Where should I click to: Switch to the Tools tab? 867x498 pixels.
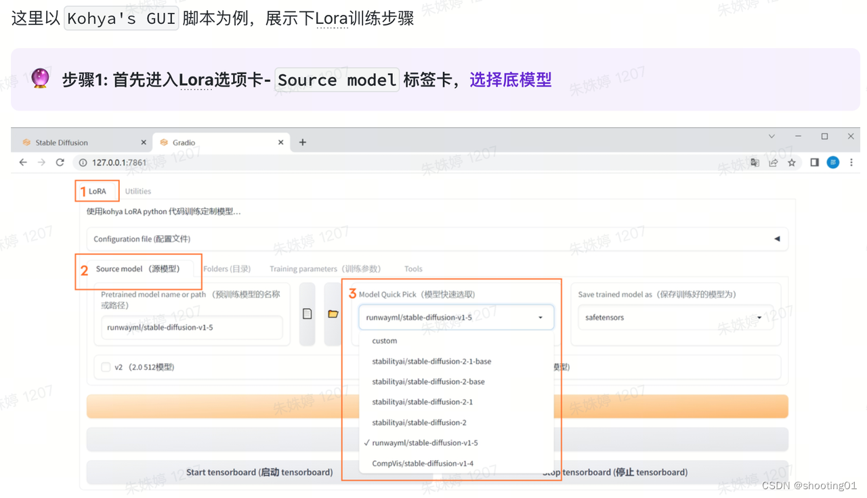point(413,269)
